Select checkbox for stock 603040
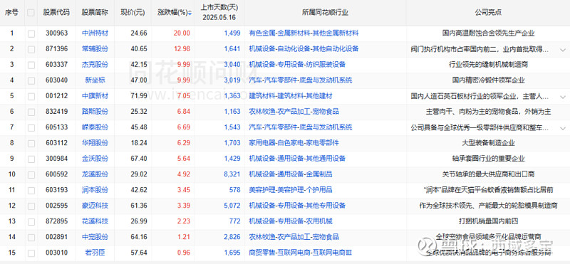 [x=31, y=80]
